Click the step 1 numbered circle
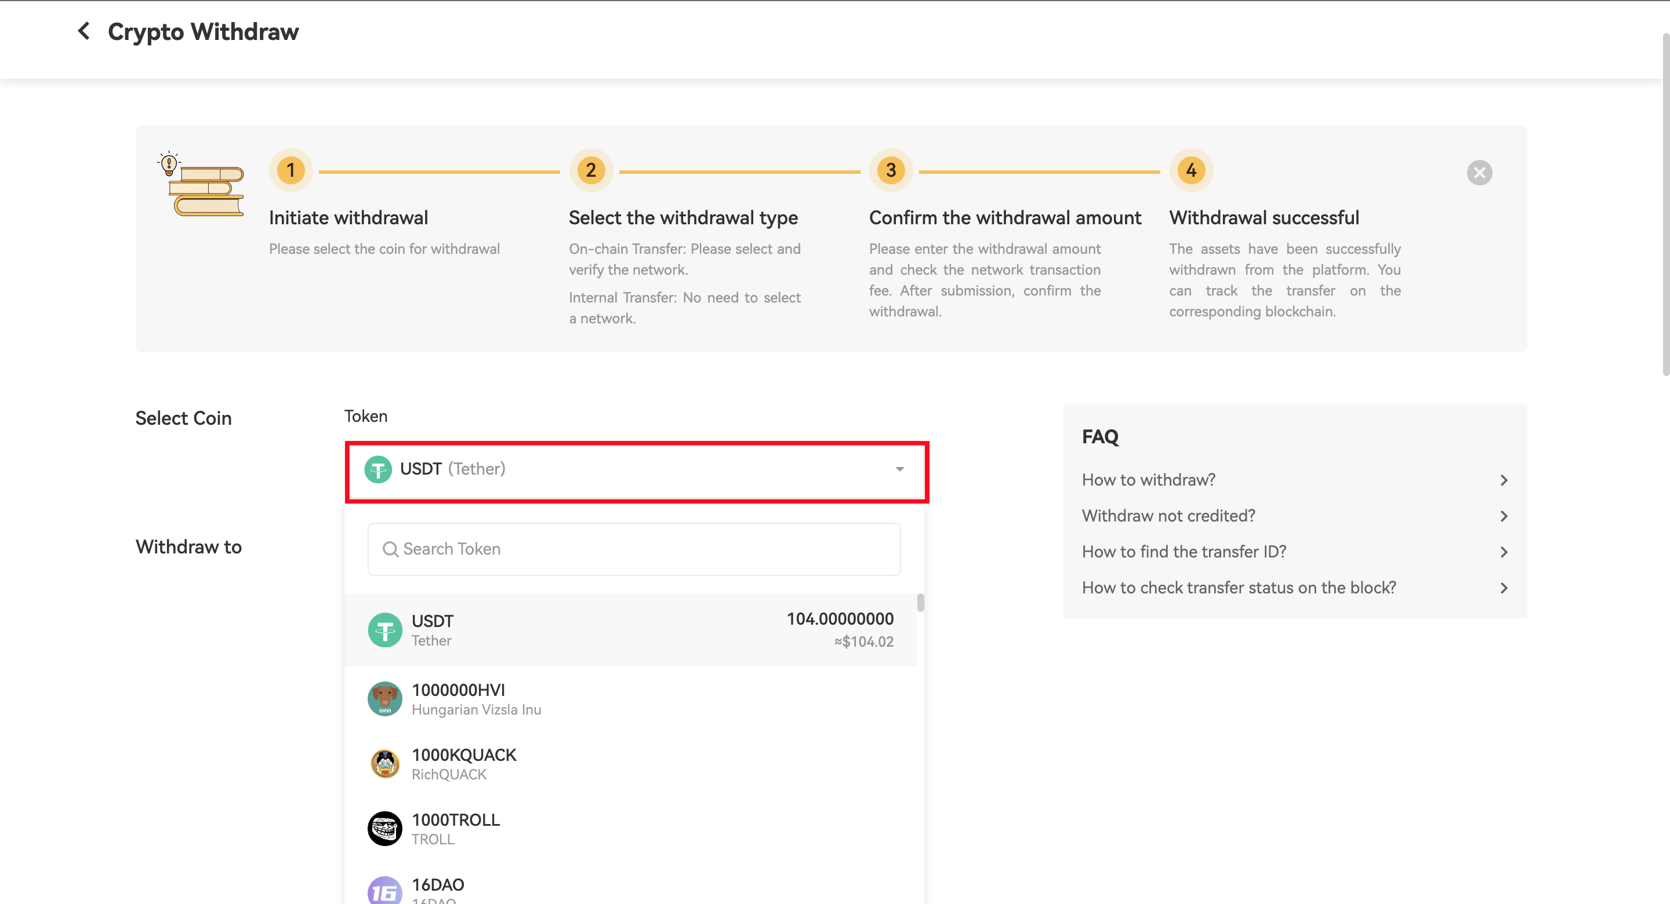The image size is (1670, 904). [x=291, y=170]
